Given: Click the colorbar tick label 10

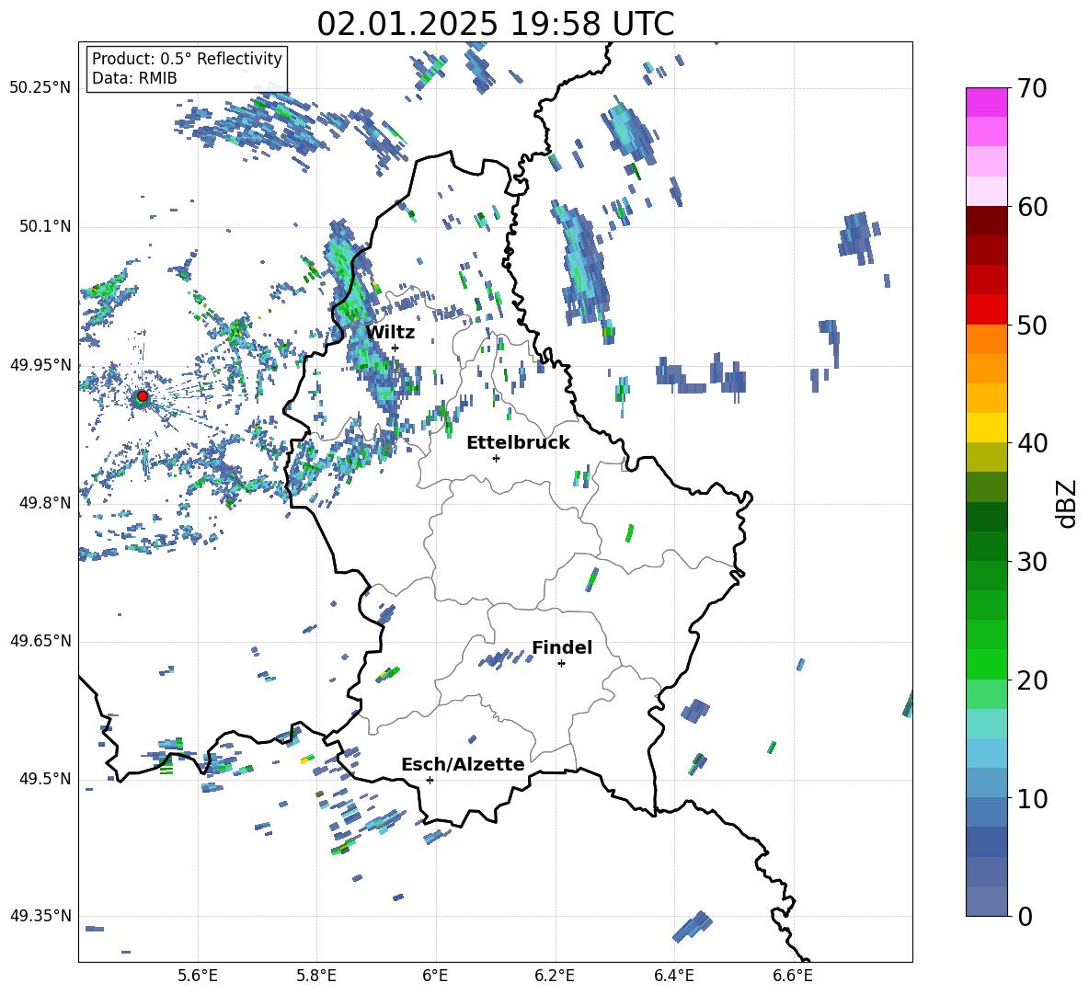Looking at the screenshot, I should [x=1032, y=798].
